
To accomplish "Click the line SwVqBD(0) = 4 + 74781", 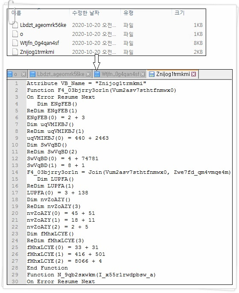I will pyautogui.click(x=63, y=158).
